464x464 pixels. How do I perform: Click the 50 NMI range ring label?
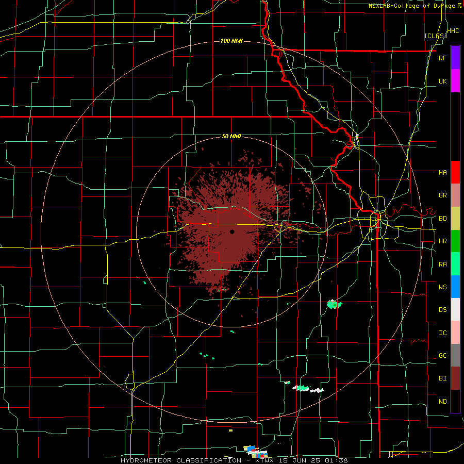coord(231,136)
